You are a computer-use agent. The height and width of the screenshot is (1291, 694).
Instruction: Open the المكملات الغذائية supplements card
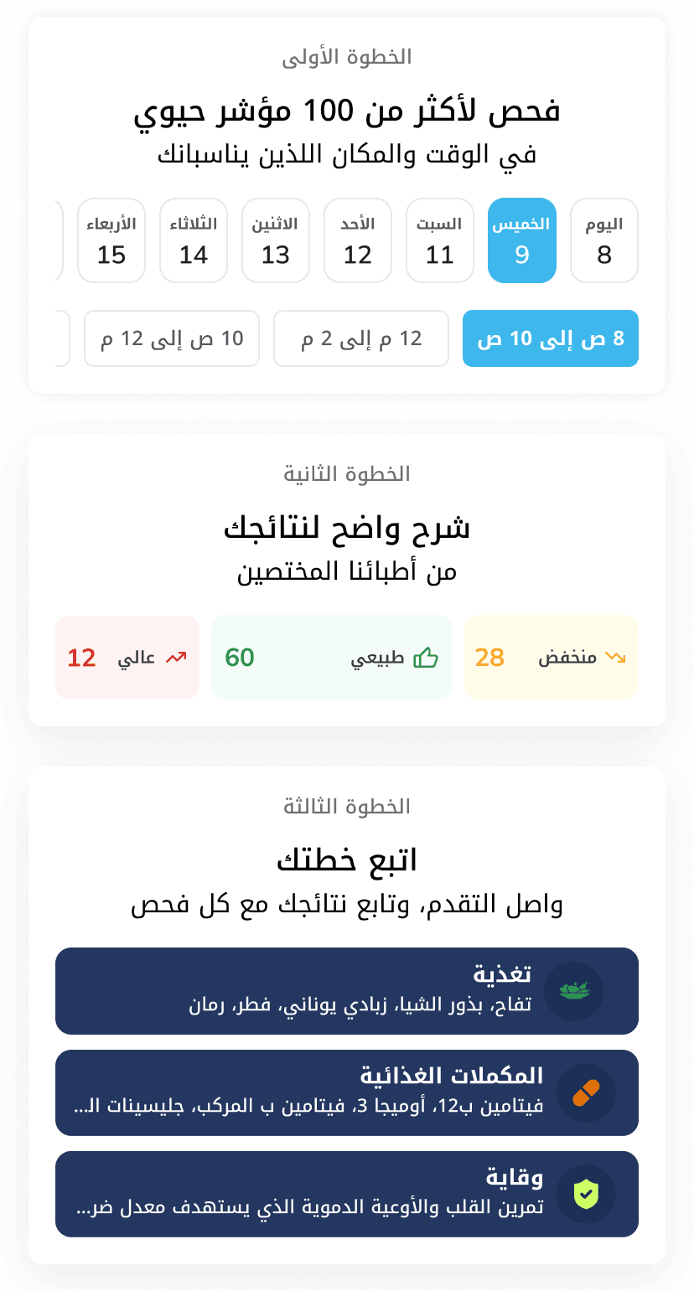(347, 1092)
